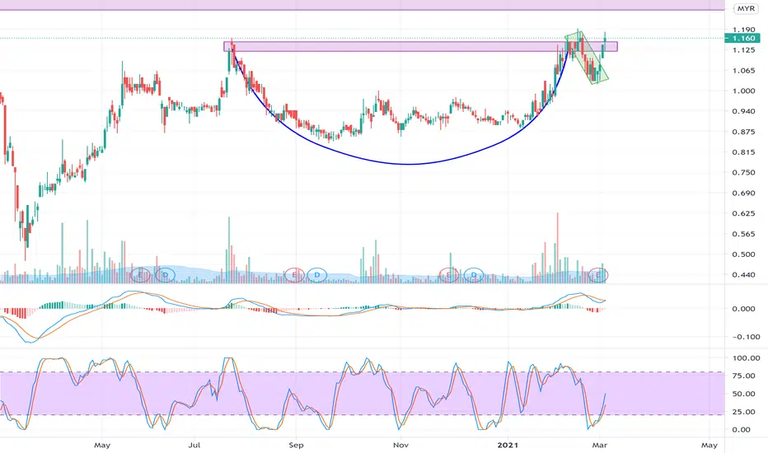Open the dividend D marker after September

pyautogui.click(x=317, y=275)
